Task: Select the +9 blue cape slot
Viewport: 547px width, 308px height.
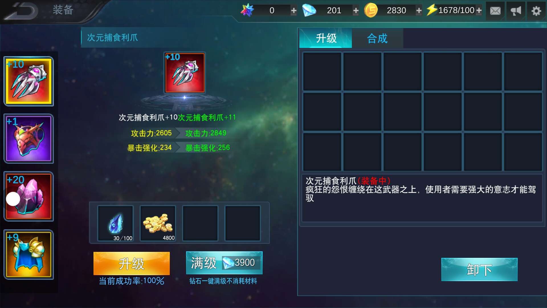Action: click(28, 254)
